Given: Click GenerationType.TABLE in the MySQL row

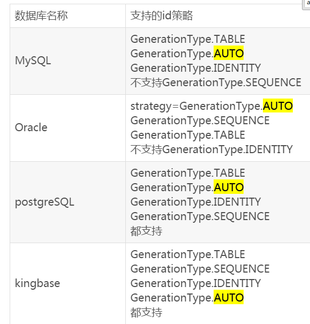Looking at the screenshot, I should pyautogui.click(x=188, y=39).
